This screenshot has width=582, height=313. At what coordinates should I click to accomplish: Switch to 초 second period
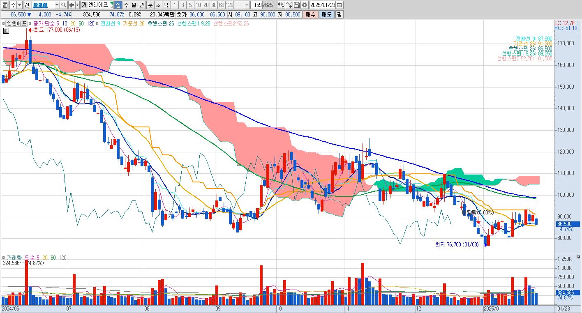click(158, 5)
